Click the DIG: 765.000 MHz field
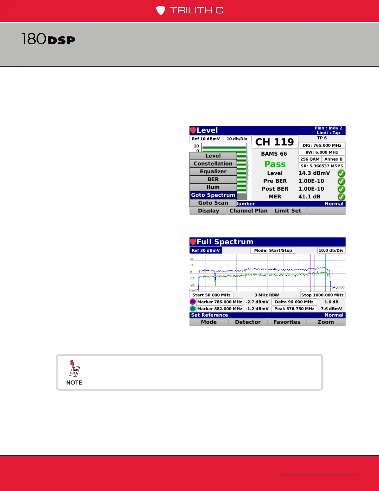The width and height of the screenshot is (379, 491). [x=322, y=145]
